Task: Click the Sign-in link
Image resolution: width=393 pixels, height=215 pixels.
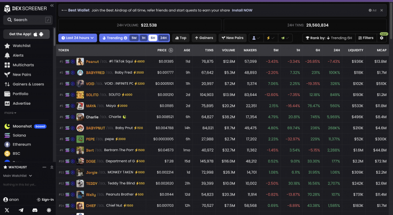Action: tap(45, 200)
